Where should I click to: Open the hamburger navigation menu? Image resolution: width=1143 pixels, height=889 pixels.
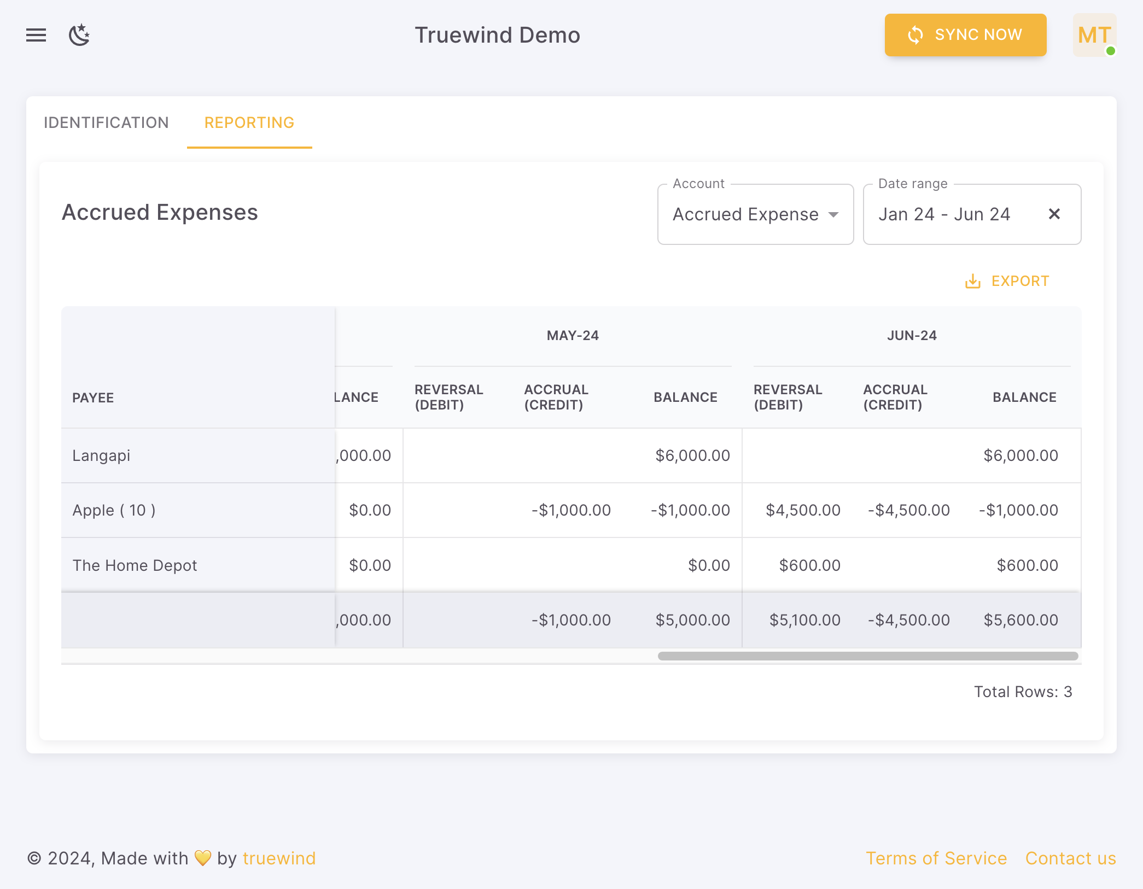36,35
